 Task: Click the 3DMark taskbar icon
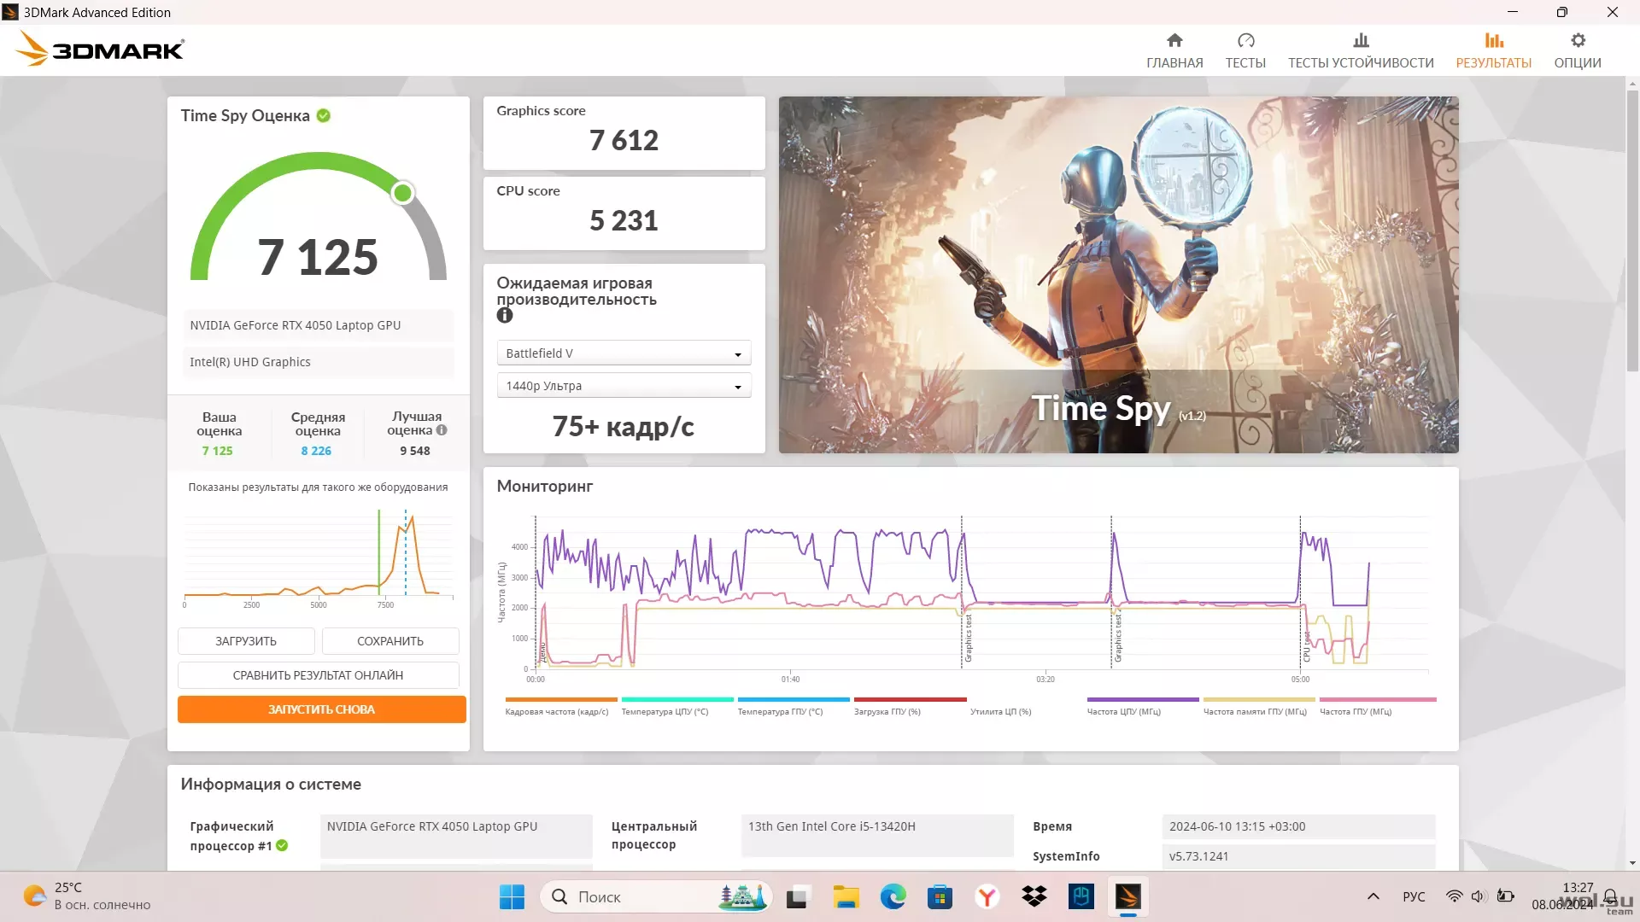click(1127, 897)
